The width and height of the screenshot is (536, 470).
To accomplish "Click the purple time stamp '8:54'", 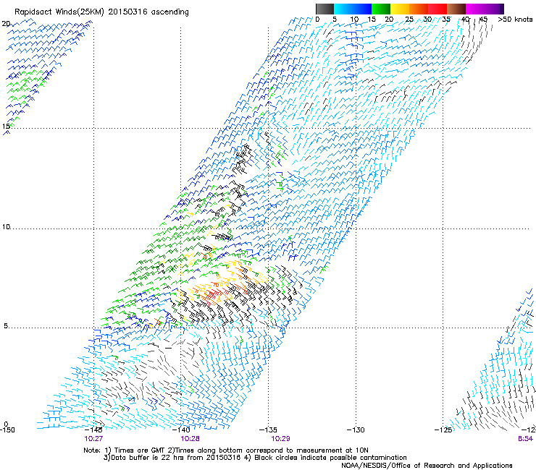I will click(x=525, y=439).
